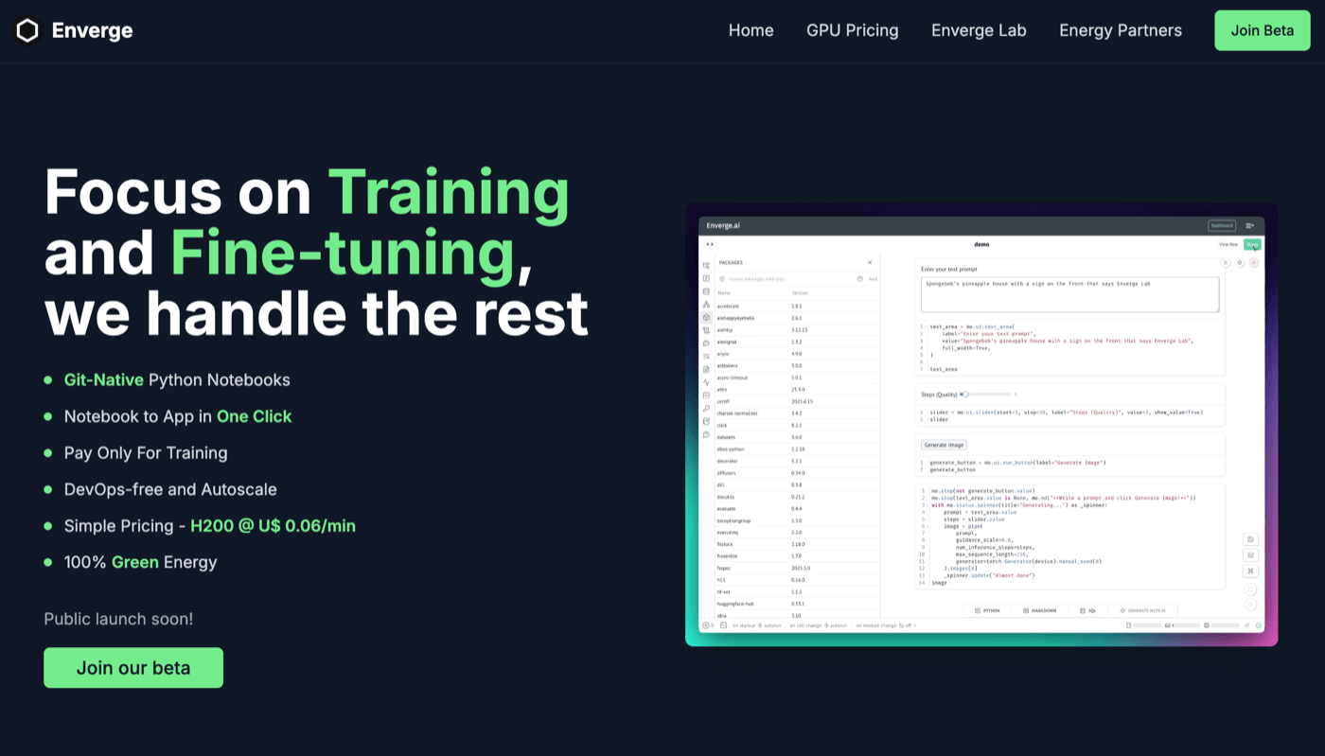This screenshot has width=1325, height=756.
Task: Open the notebook actions menu at top right
Action: tap(1249, 225)
